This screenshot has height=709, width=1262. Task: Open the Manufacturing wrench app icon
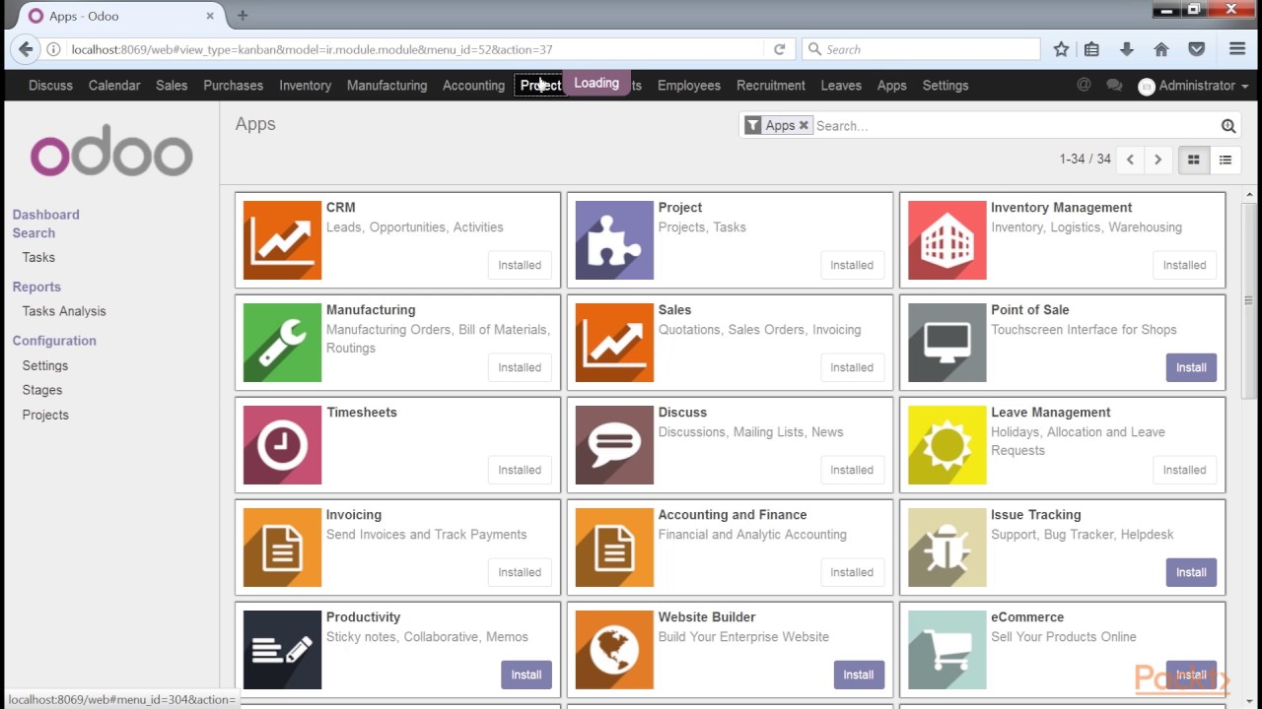pos(282,343)
